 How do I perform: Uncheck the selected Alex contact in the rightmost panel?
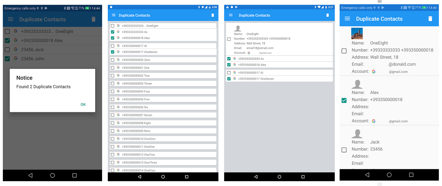(x=344, y=100)
